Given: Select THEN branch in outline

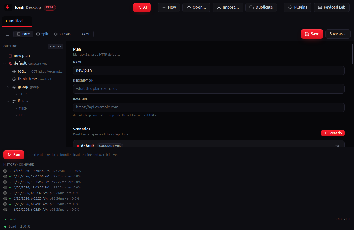Looking at the screenshot, I should click(23, 108).
